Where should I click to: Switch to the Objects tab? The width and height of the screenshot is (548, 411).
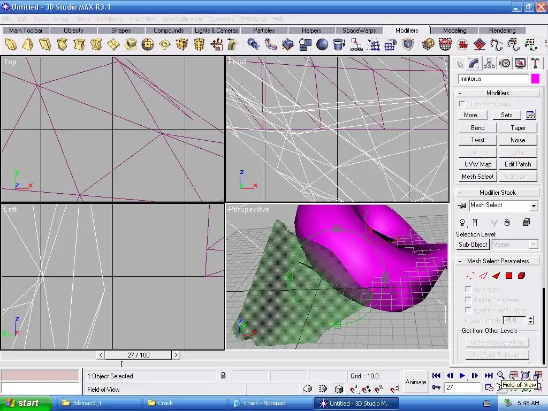coord(73,31)
